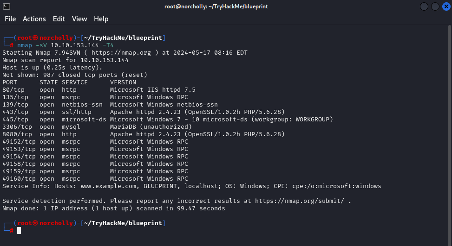The width and height of the screenshot is (452, 246).
Task: Maximize the terminal window
Action: tap(435, 6)
